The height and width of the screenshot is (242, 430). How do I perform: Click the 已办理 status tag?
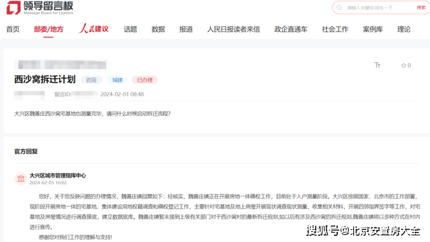click(x=145, y=80)
